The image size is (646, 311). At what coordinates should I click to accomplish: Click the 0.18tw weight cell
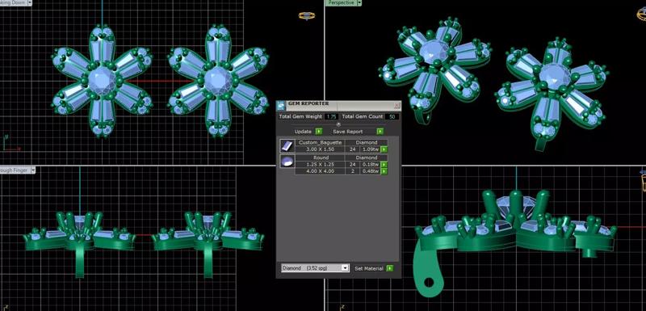tap(370, 164)
